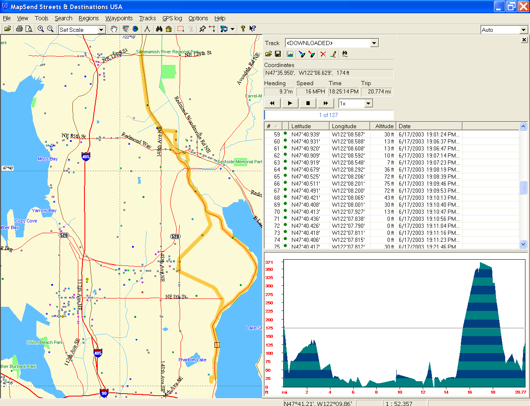The width and height of the screenshot is (530, 406).
Task: Click the save track floppy disk icon
Action: point(278,54)
